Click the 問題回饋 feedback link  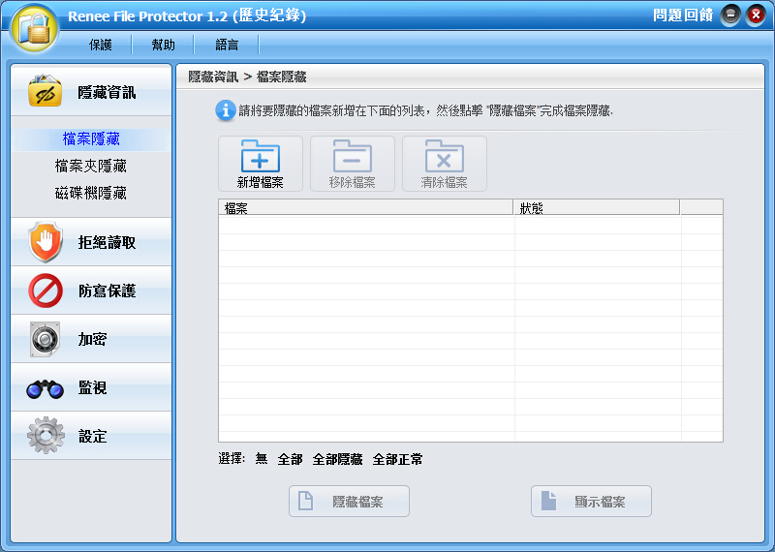pyautogui.click(x=683, y=15)
